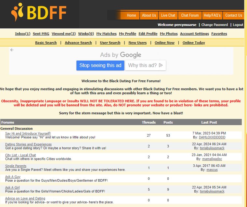
Task: Click the Last Post column header
Action: tap(209, 122)
